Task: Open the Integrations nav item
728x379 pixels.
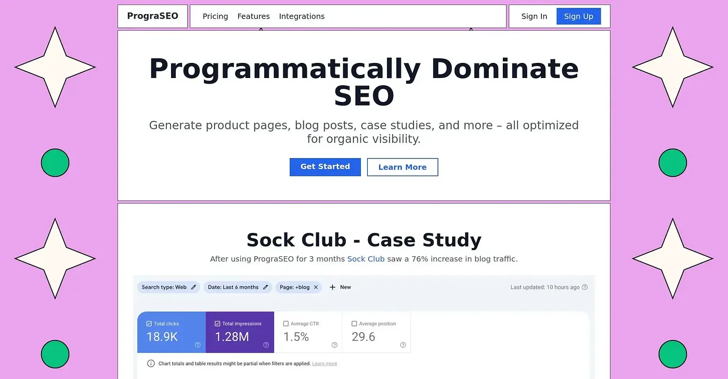Action: click(302, 16)
